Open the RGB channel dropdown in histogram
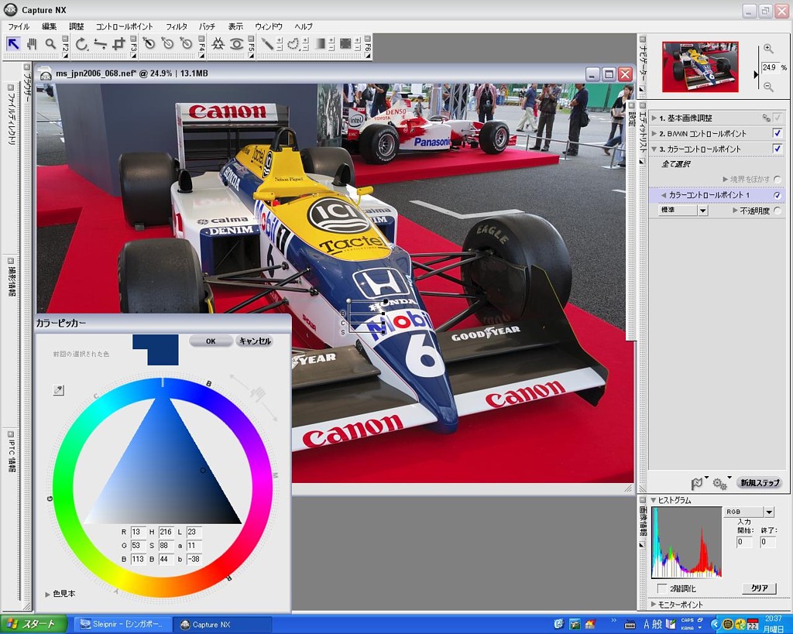 (769, 512)
